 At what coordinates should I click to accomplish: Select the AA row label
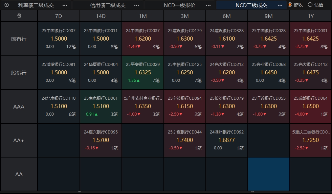tap(19, 174)
